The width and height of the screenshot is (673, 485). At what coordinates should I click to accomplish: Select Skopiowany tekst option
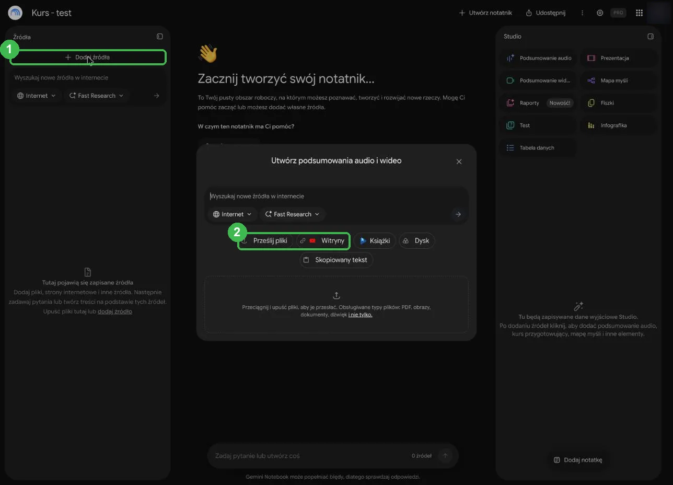336,260
